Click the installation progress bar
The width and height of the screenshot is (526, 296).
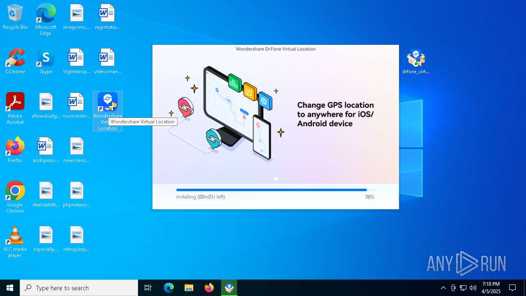275,190
